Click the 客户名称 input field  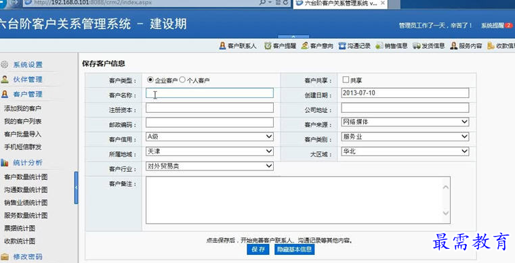[x=209, y=93]
